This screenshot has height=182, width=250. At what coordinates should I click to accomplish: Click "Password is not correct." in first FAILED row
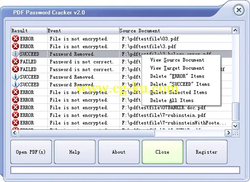pyautogui.click(x=82, y=61)
